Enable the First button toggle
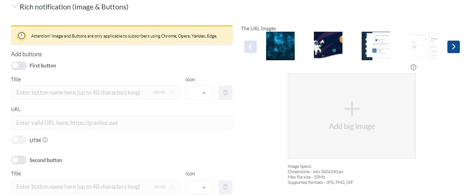The height and width of the screenshot is (195, 467). tap(19, 66)
